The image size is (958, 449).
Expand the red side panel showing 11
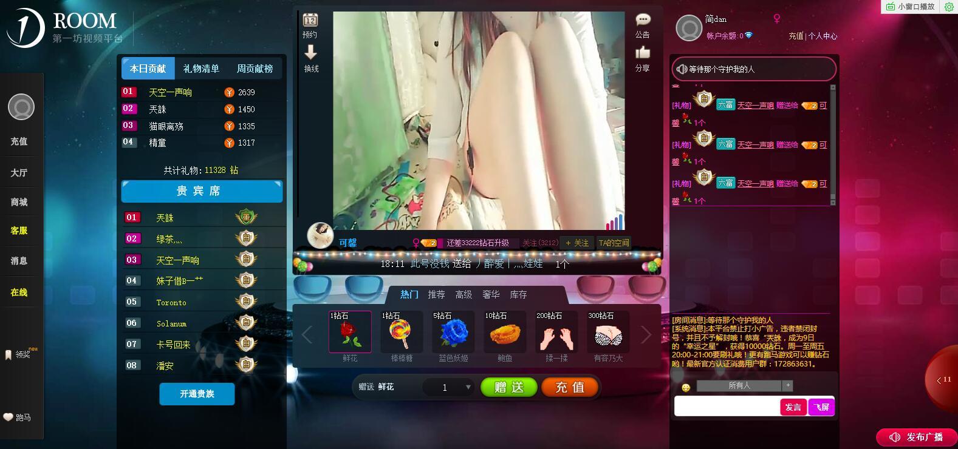942,380
